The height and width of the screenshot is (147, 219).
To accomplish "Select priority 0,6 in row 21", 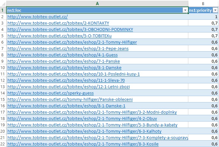I will pyautogui.click(x=203, y=138).
